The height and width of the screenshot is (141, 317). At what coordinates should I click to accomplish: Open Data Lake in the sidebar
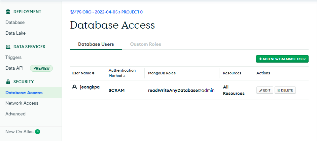coord(15,33)
